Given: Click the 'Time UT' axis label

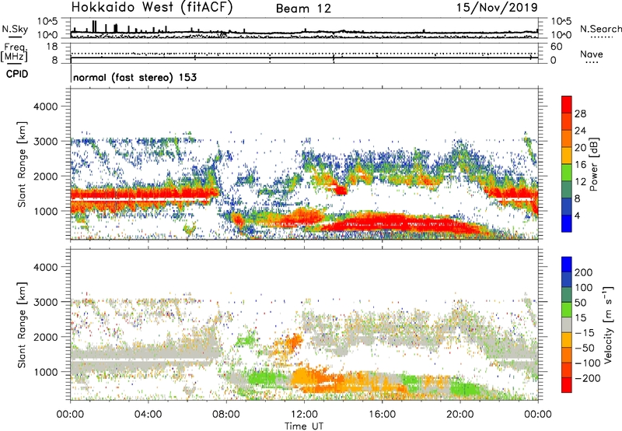Looking at the screenshot, I should (304, 426).
